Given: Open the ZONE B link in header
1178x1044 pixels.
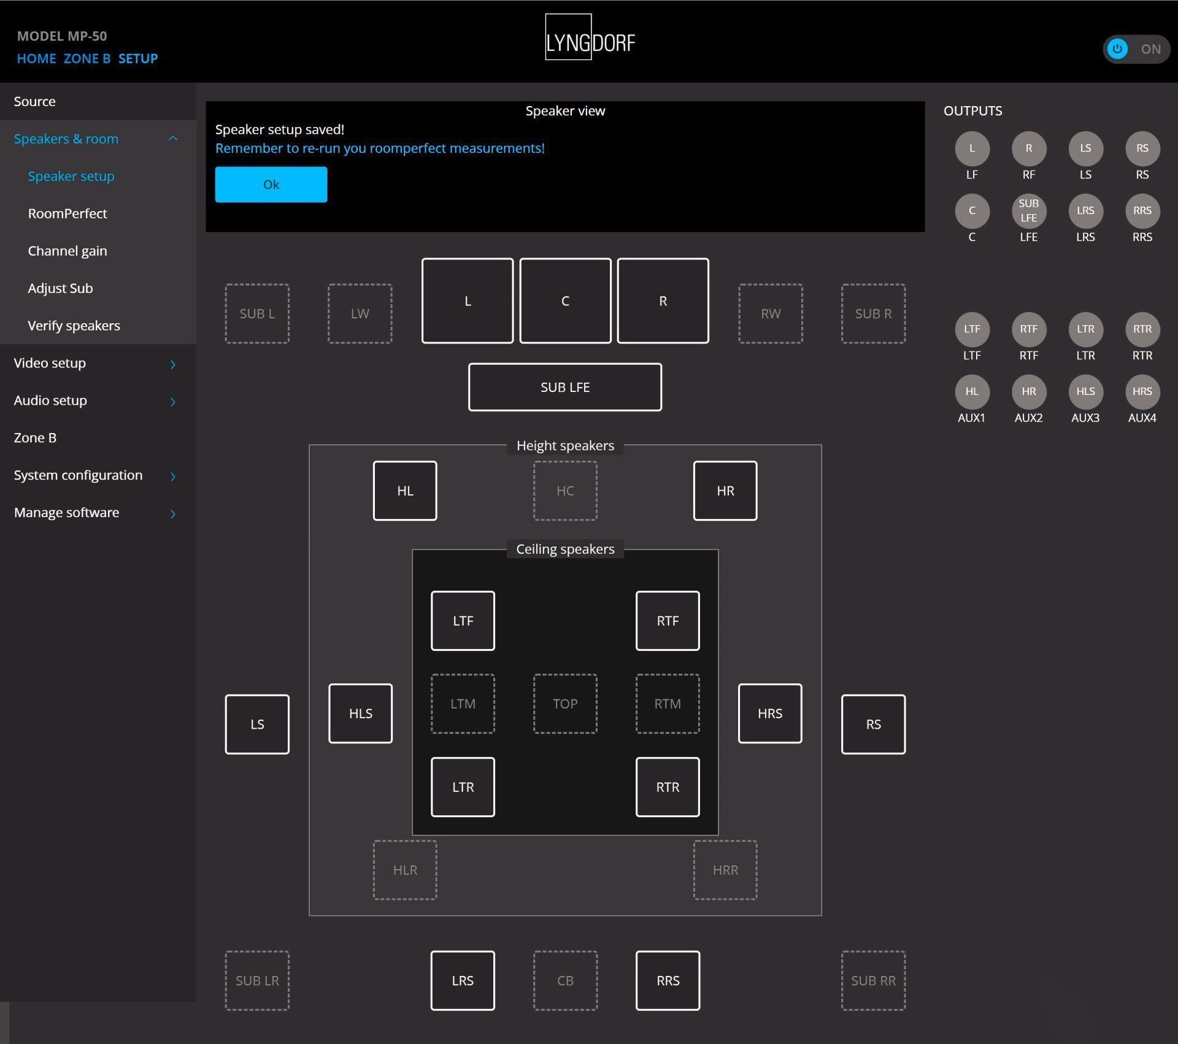Looking at the screenshot, I should pyautogui.click(x=87, y=59).
